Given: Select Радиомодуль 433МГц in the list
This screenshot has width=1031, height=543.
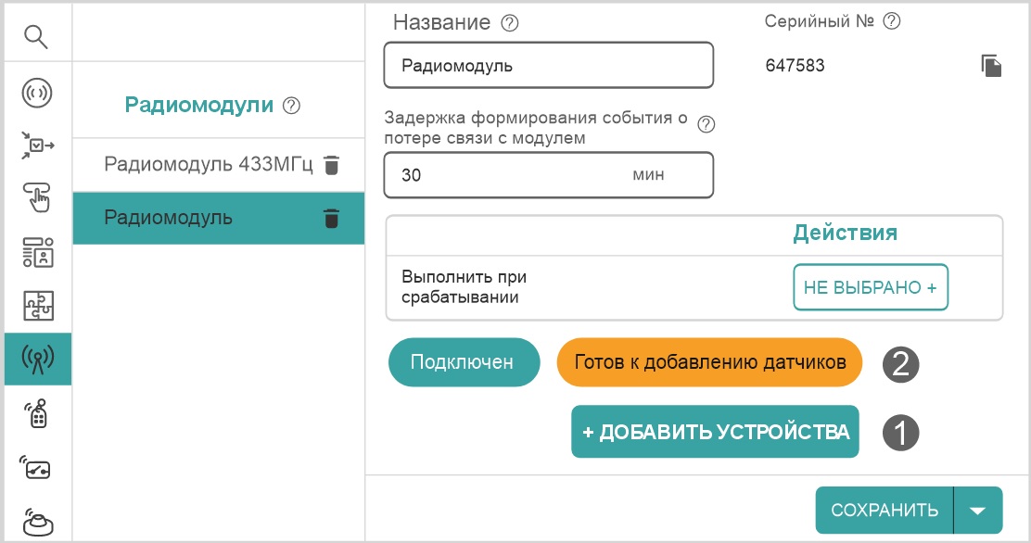Looking at the screenshot, I should pyautogui.click(x=209, y=165).
